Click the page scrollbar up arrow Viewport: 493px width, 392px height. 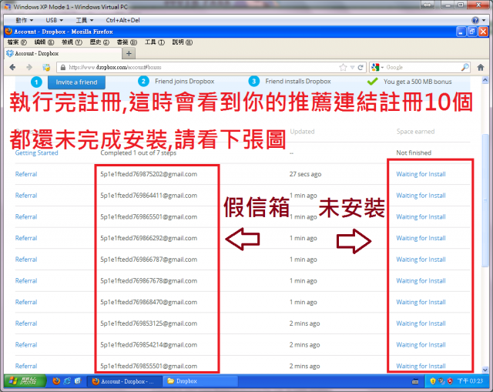tap(485, 80)
